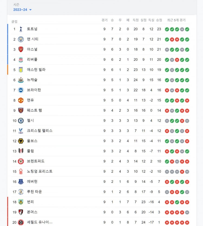This screenshot has width=203, height=226.
Task: Click the Brentford crest icon
Action: (x=21, y=161)
